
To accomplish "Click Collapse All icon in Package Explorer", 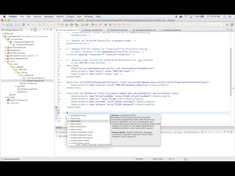I will tap(32, 30).
